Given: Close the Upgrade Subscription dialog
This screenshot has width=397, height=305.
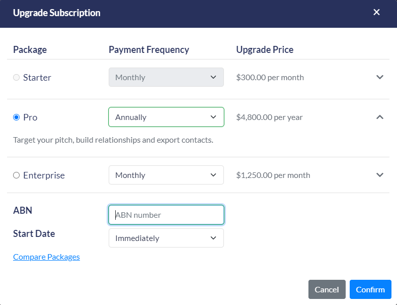Looking at the screenshot, I should [376, 13].
